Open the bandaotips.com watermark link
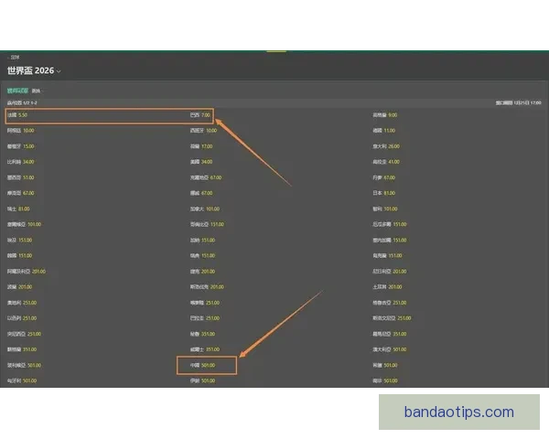 (x=459, y=412)
